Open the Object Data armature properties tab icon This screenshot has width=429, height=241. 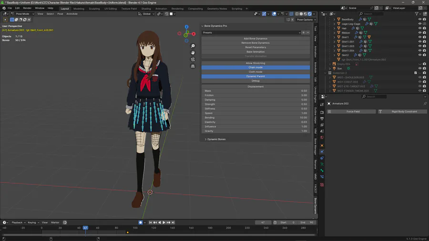tap(322, 164)
